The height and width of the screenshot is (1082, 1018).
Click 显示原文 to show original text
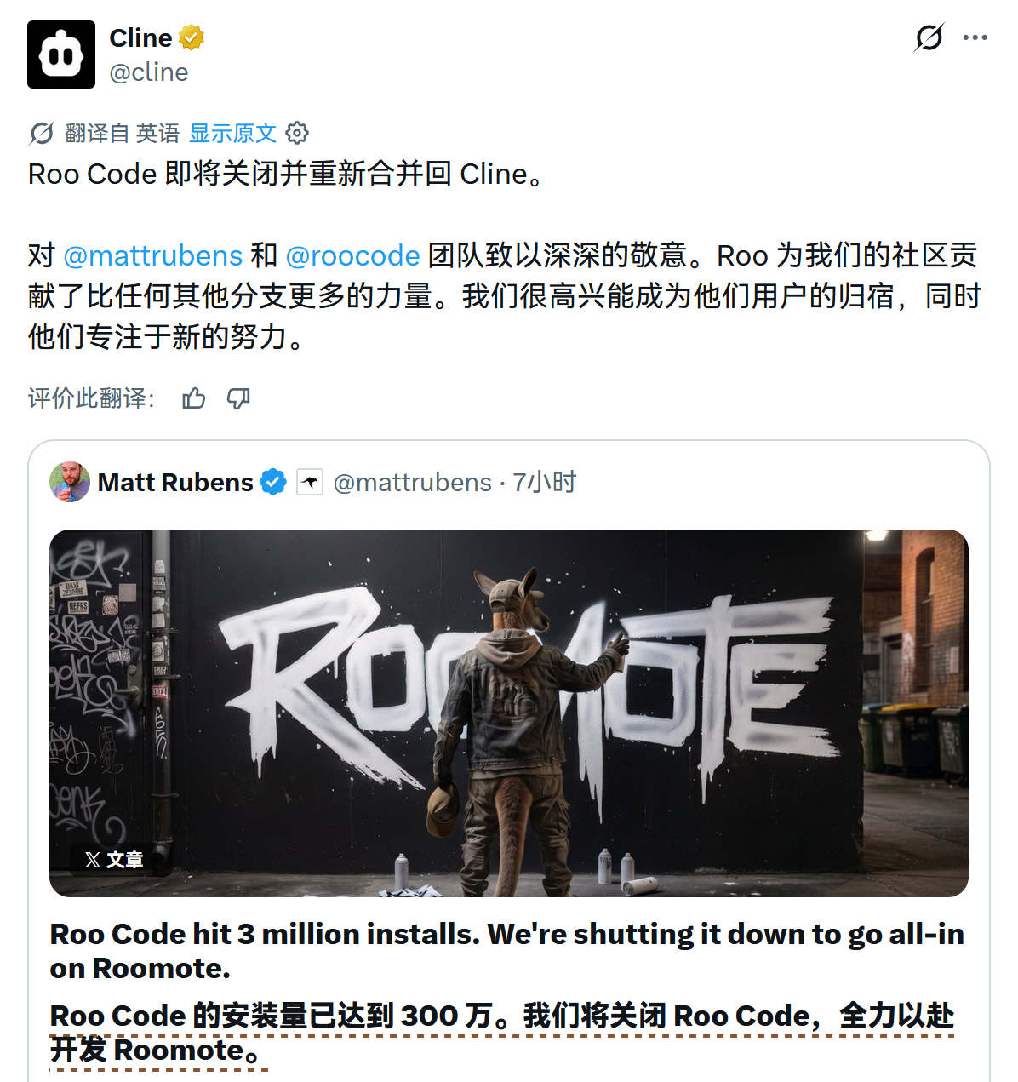click(232, 134)
